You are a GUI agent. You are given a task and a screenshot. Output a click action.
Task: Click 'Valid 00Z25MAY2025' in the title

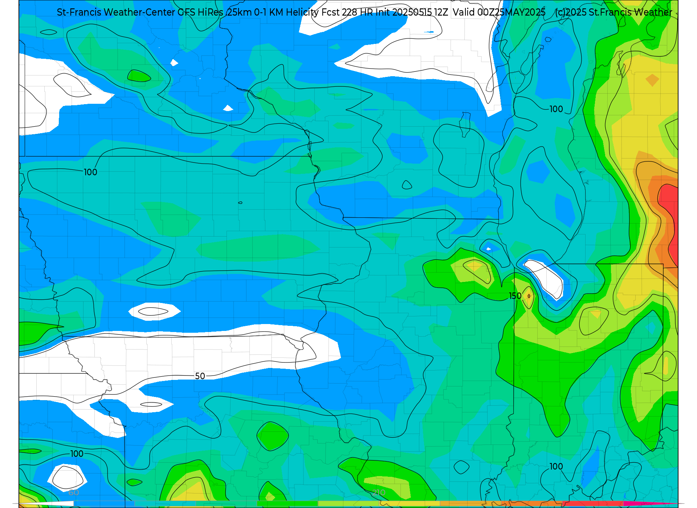click(x=499, y=12)
